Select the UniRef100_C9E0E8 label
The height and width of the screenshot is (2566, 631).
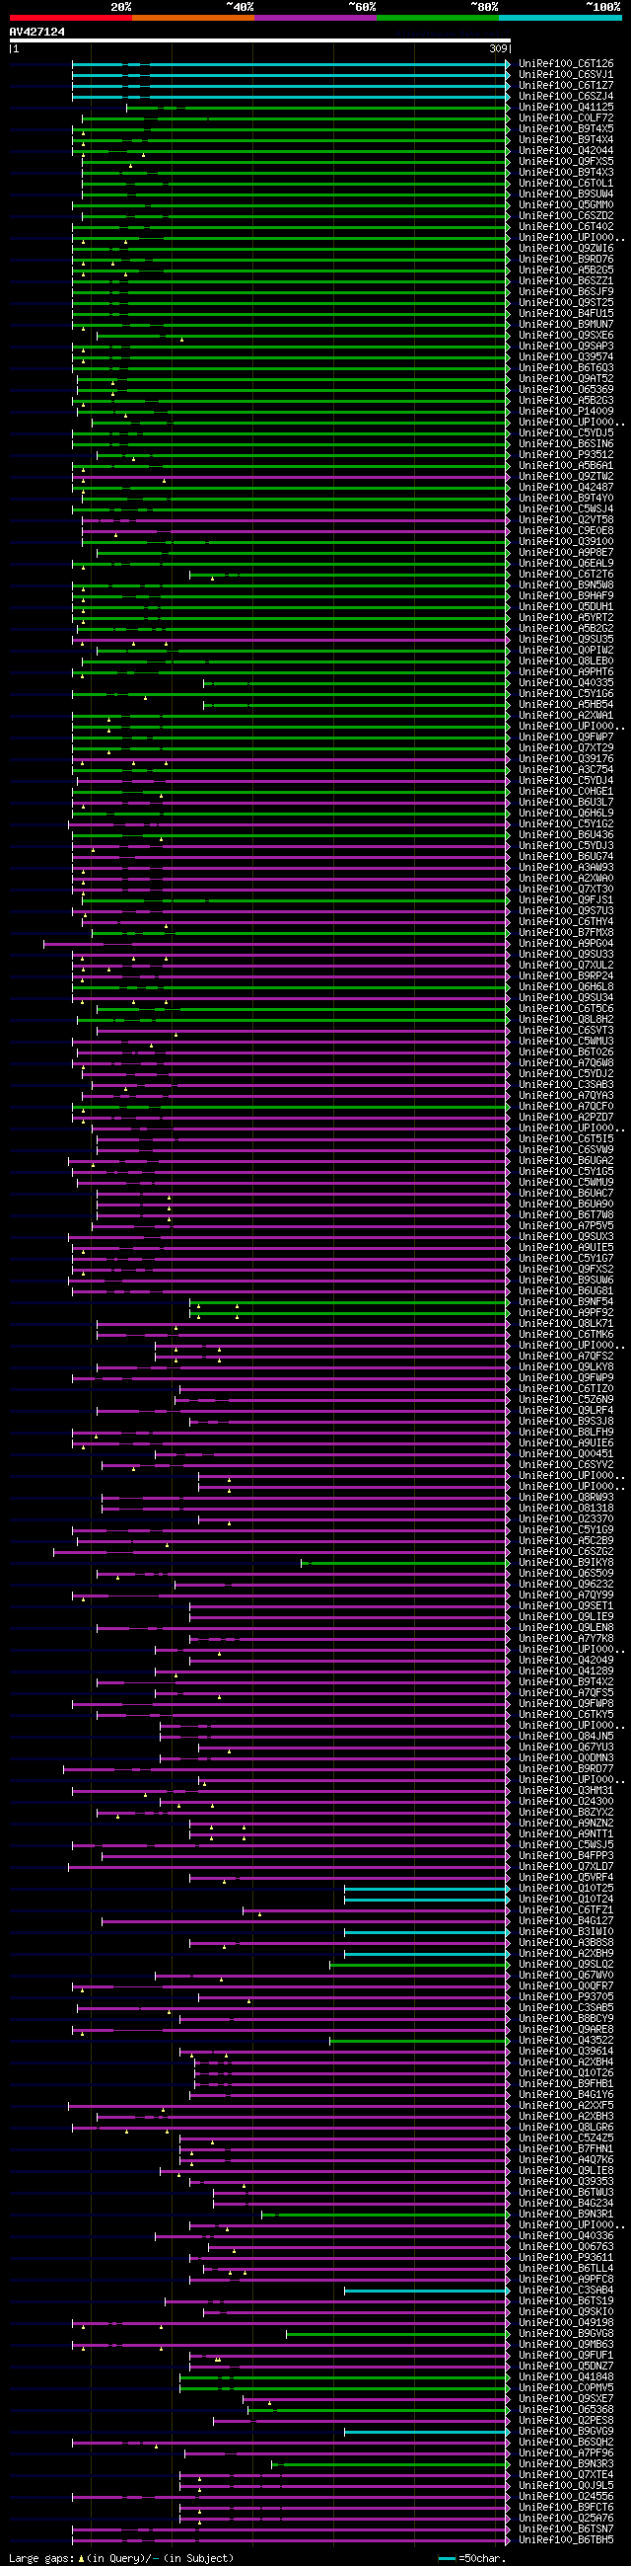click(566, 530)
